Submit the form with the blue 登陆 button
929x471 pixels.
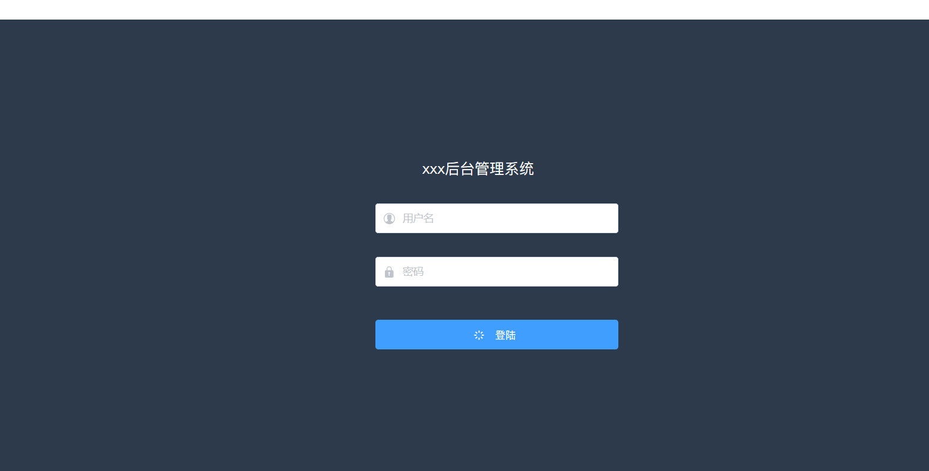coord(497,335)
